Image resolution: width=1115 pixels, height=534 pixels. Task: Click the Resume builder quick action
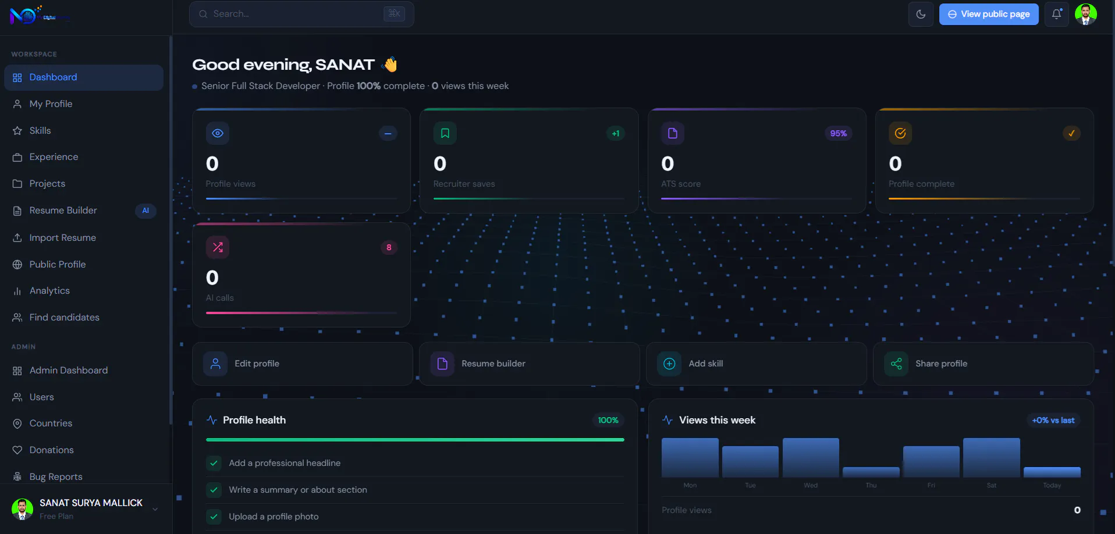pos(529,364)
